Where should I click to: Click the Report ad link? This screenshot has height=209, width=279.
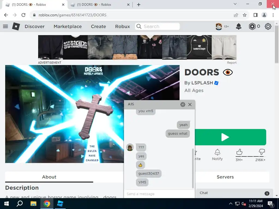[232, 63]
